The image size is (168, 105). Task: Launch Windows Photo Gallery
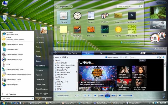(x=18, y=55)
